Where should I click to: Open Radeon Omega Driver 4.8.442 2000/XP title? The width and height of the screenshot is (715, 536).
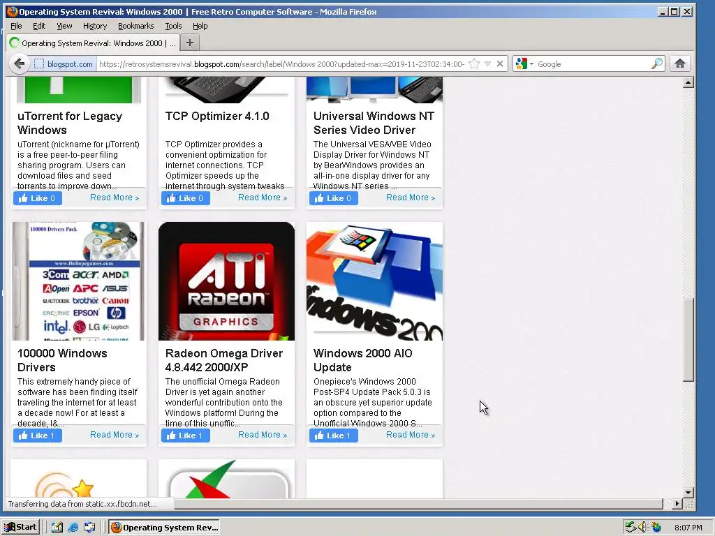[224, 360]
